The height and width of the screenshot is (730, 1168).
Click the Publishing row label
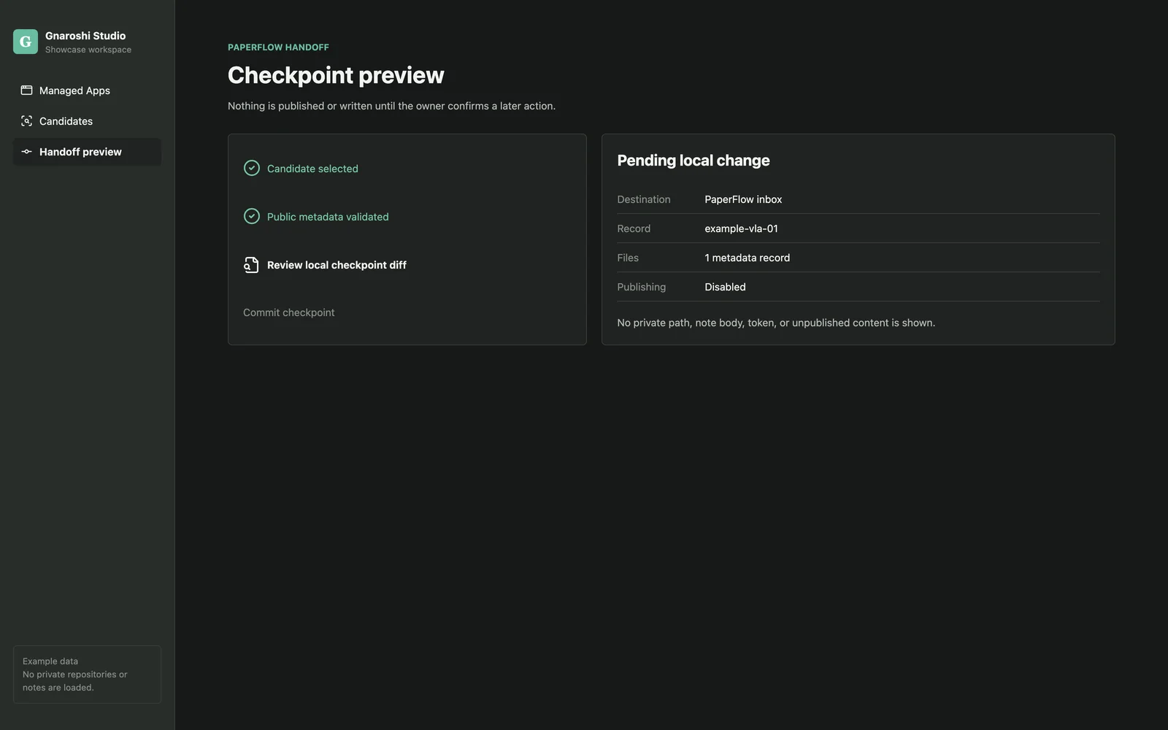(642, 287)
